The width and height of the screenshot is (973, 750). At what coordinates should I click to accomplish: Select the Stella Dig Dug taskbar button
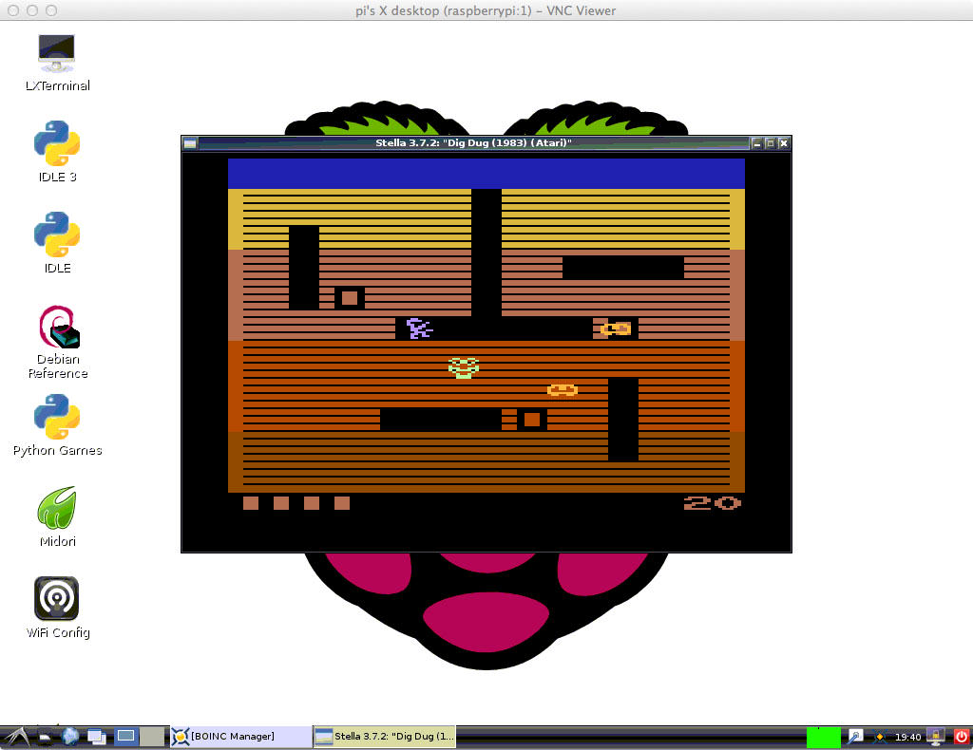(386, 737)
